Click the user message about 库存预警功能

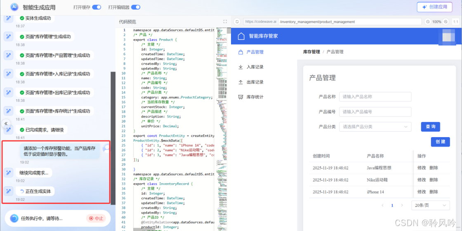point(60,151)
